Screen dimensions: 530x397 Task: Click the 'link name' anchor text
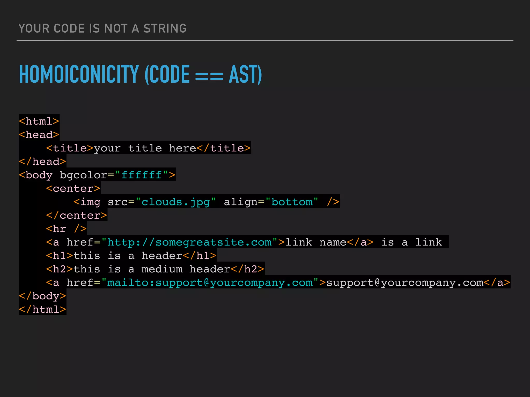click(x=316, y=242)
